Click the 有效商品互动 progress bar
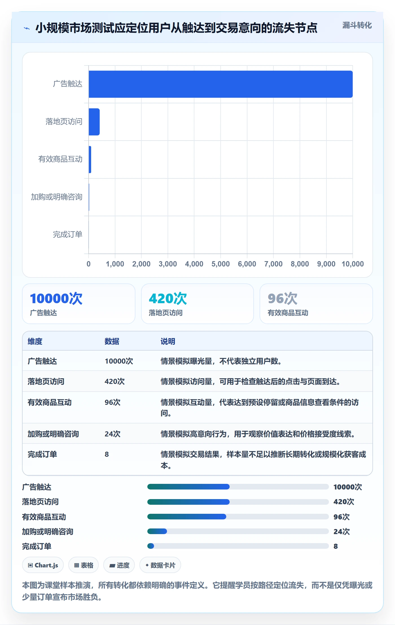Image resolution: width=395 pixels, height=625 pixels. (238, 517)
